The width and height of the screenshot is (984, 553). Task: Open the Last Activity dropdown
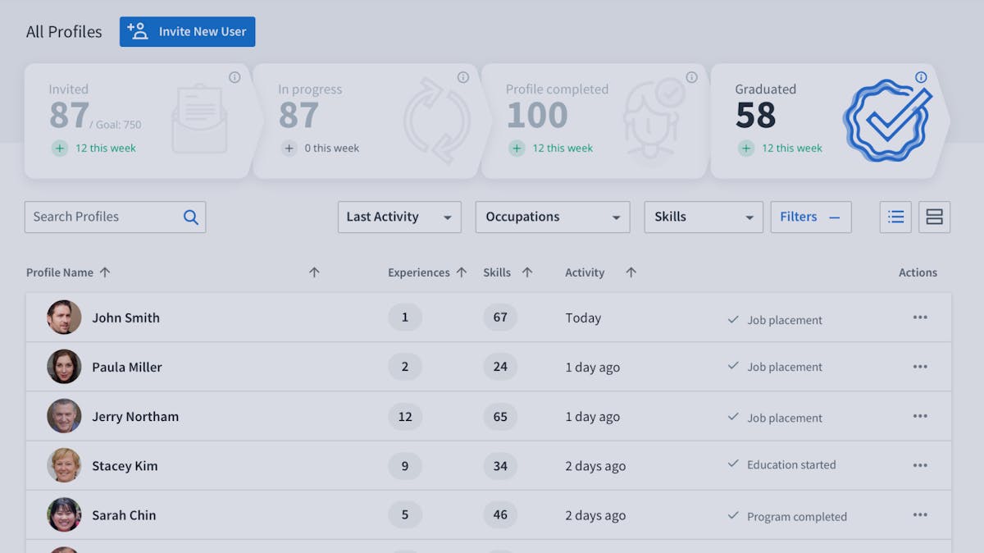[399, 217]
